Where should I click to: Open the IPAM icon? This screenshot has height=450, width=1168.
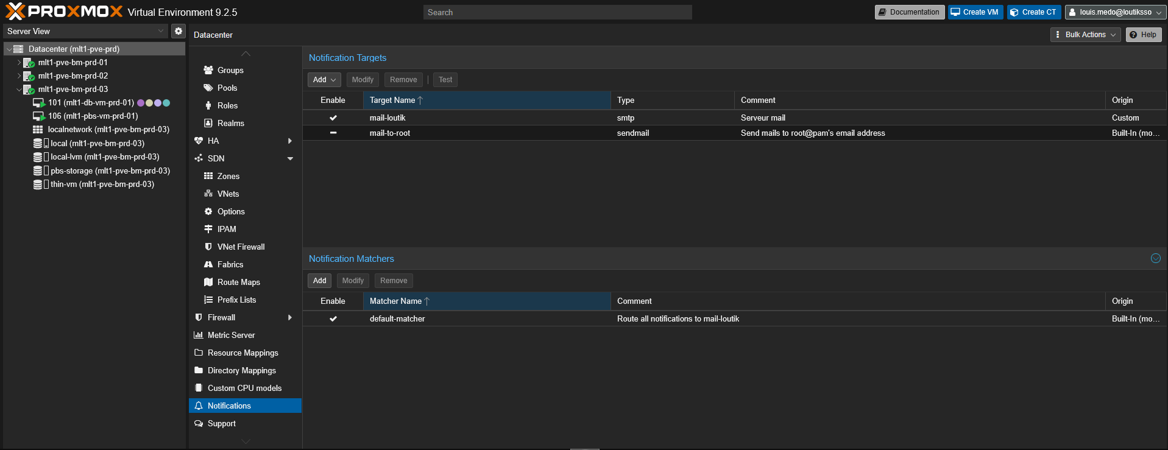208,229
